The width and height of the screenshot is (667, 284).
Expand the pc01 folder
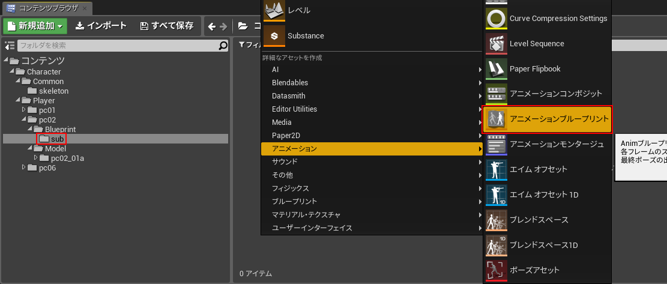click(x=24, y=110)
